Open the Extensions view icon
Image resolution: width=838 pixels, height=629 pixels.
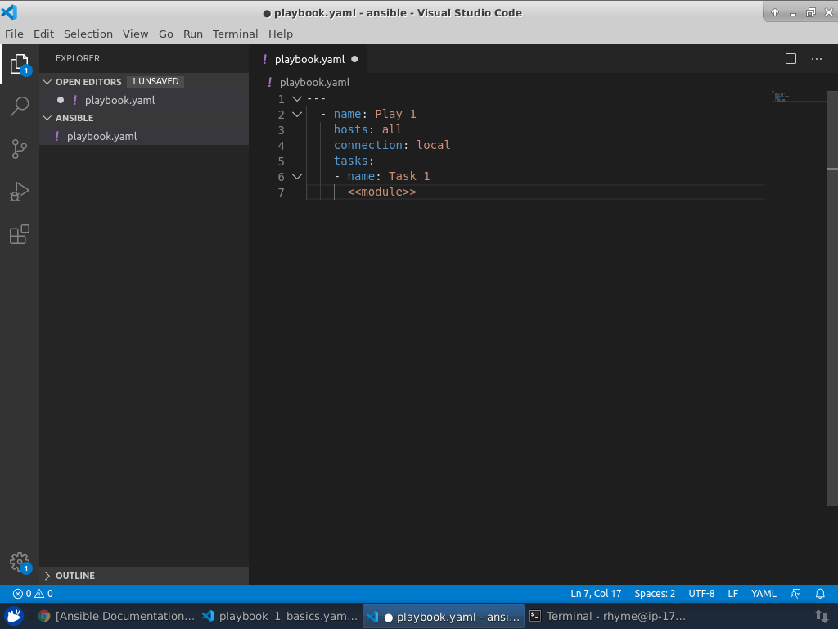(20, 234)
